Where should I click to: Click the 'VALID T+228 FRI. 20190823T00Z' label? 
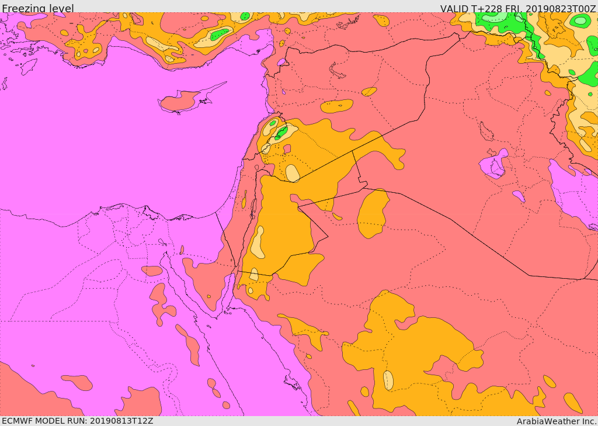(x=518, y=8)
